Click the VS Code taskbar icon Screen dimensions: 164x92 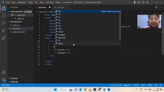[x=104, y=89]
